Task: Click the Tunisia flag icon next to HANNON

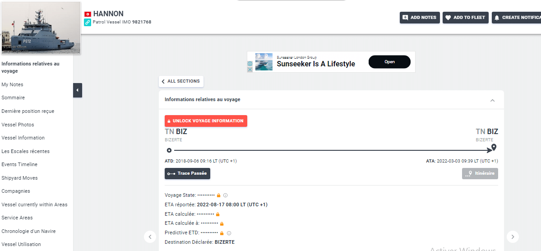Action: point(88,14)
